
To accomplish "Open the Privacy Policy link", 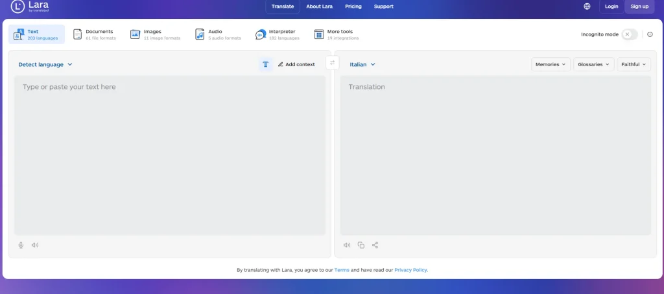I will click(x=410, y=270).
